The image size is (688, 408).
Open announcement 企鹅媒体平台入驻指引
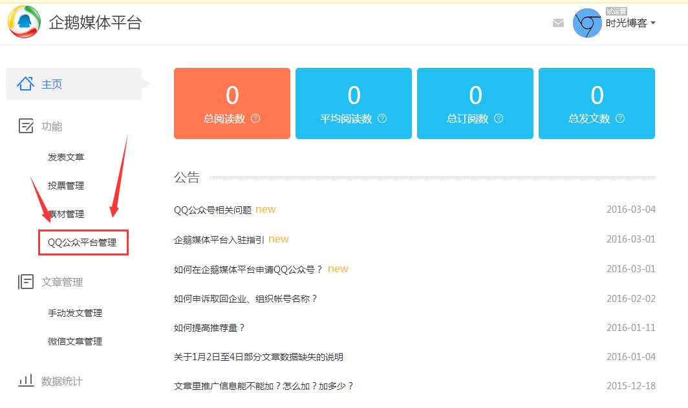[x=219, y=239]
